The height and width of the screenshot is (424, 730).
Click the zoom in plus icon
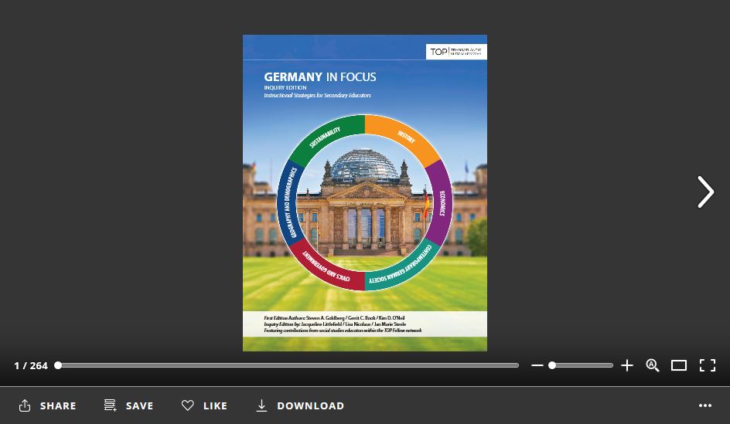[x=627, y=365]
